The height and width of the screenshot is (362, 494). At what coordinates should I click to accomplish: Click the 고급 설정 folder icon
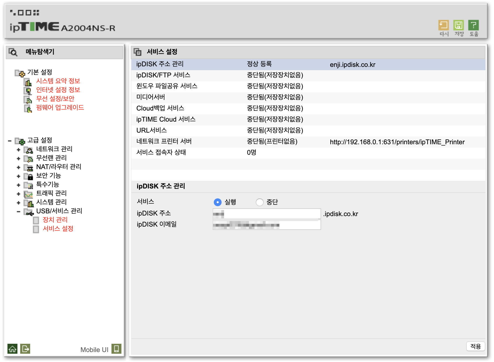20,141
